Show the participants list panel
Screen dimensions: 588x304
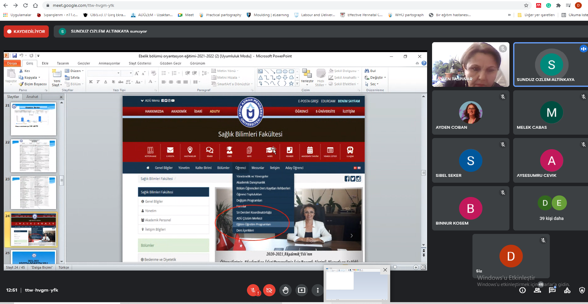[x=537, y=290]
